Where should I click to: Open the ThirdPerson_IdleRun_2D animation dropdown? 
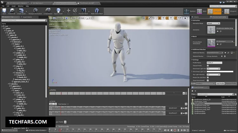click(x=225, y=28)
